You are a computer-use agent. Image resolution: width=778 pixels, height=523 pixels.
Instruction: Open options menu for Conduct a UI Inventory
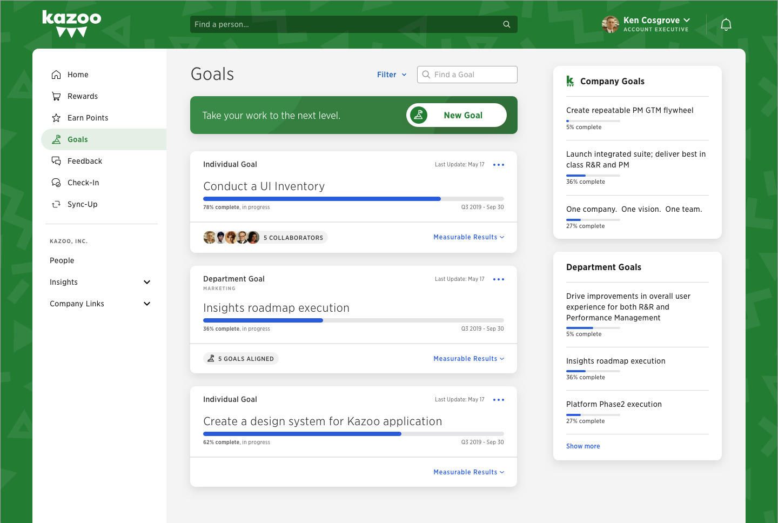499,165
